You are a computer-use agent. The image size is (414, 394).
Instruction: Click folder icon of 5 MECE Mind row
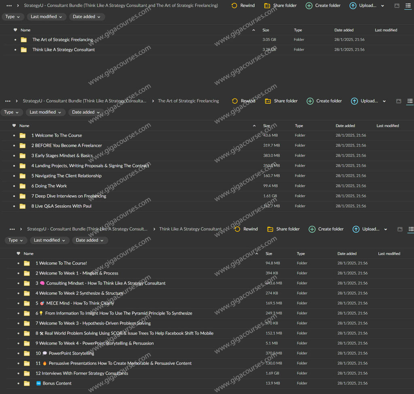point(27,303)
